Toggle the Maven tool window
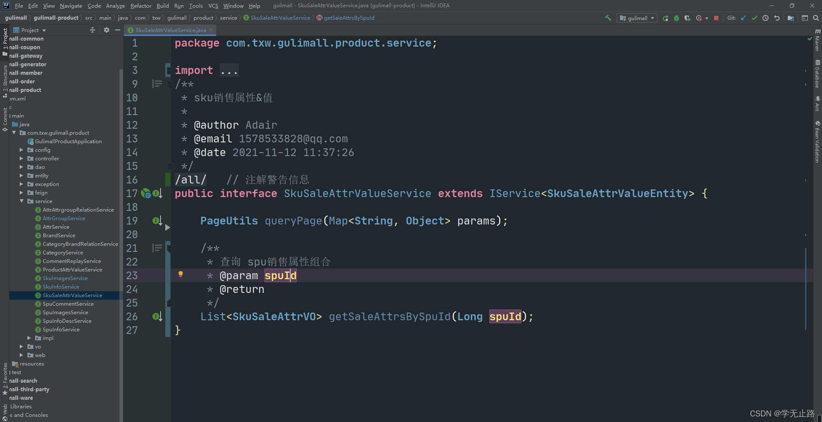The height and width of the screenshot is (422, 822). pyautogui.click(x=817, y=40)
